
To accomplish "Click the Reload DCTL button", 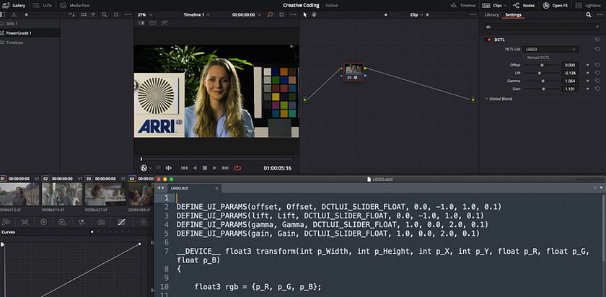I will click(x=538, y=58).
